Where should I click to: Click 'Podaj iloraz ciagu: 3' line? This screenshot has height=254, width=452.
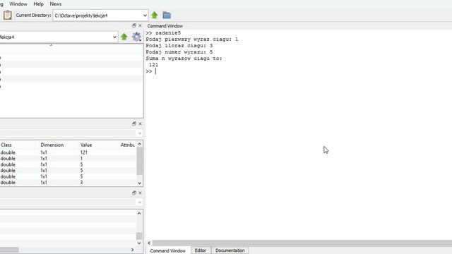click(179, 46)
